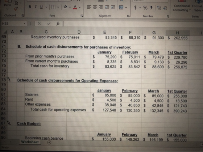Viewport: 203px width, 152px height.
Task: Toggle Italic formatting button
Action: (x=36, y=7)
